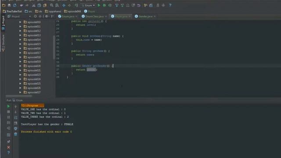Clear console with the trash icon
Viewport: 281px width, 158px height.
[16, 134]
